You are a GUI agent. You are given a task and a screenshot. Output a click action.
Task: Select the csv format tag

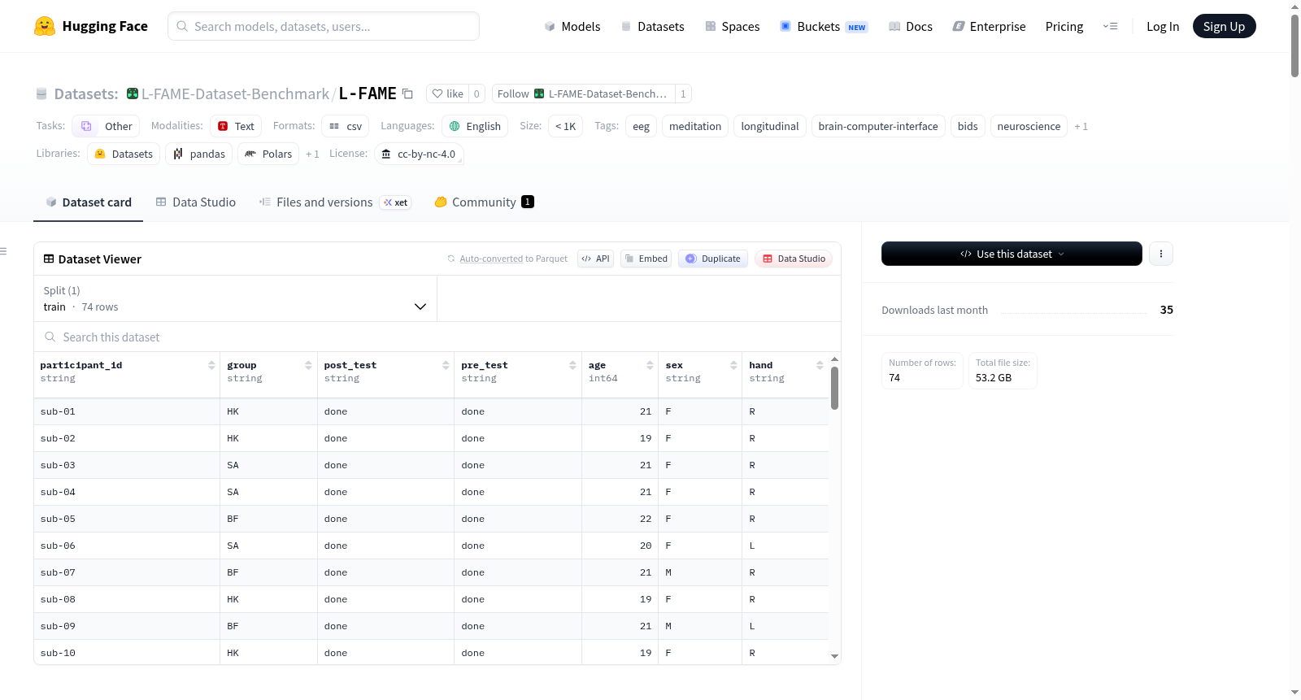click(x=346, y=126)
